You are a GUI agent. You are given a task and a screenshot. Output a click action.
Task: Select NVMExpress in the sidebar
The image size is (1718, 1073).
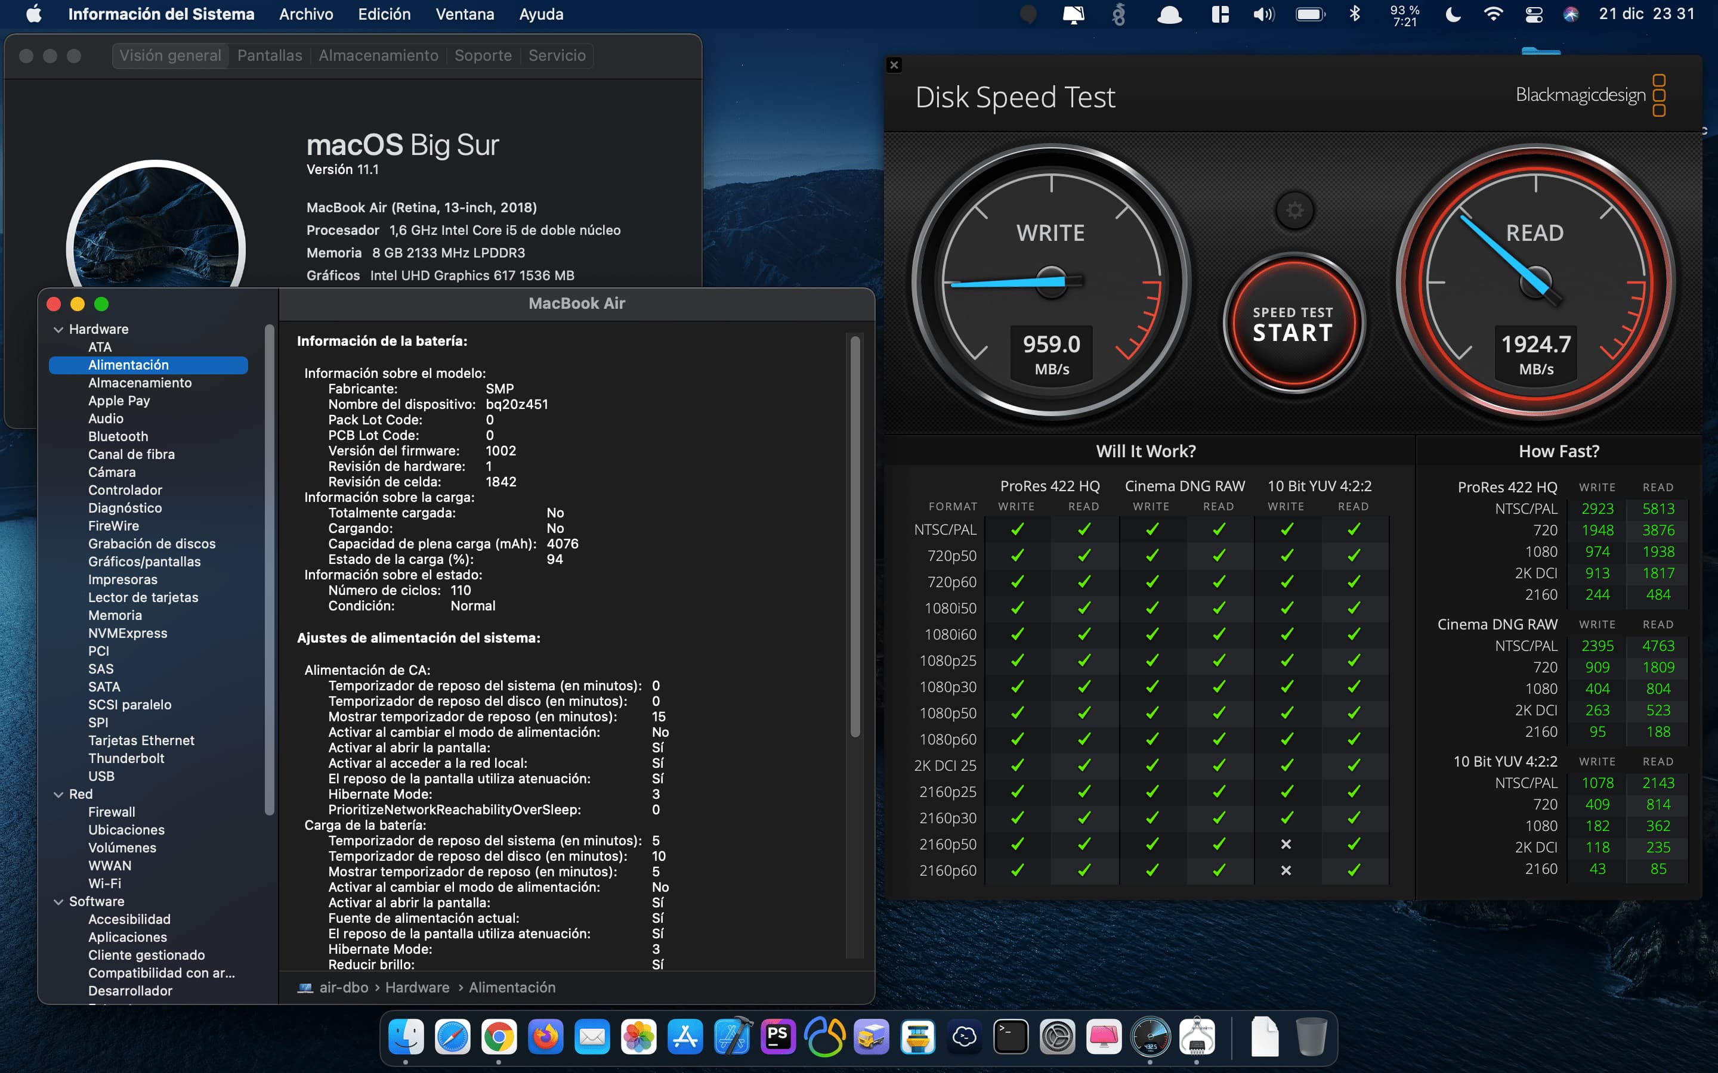(x=128, y=633)
